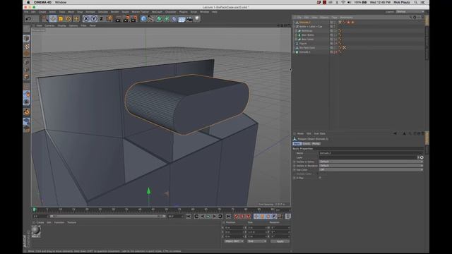The width and height of the screenshot is (452, 254).
Task: Go to end of animation button
Action: [228, 217]
